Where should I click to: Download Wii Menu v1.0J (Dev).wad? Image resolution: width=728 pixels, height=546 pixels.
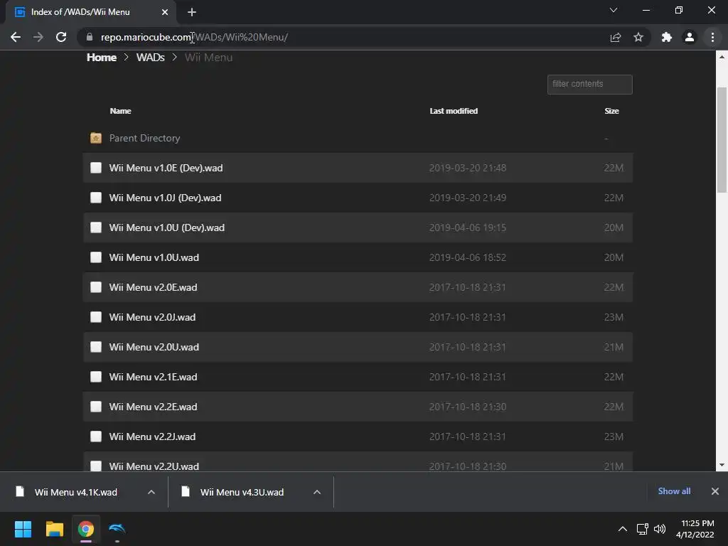(x=165, y=198)
